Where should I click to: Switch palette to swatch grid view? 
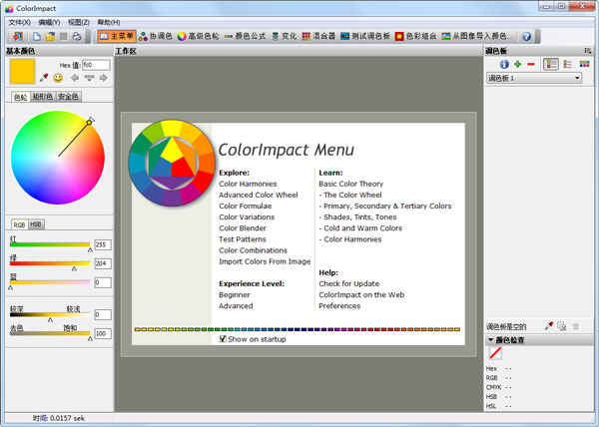point(584,64)
